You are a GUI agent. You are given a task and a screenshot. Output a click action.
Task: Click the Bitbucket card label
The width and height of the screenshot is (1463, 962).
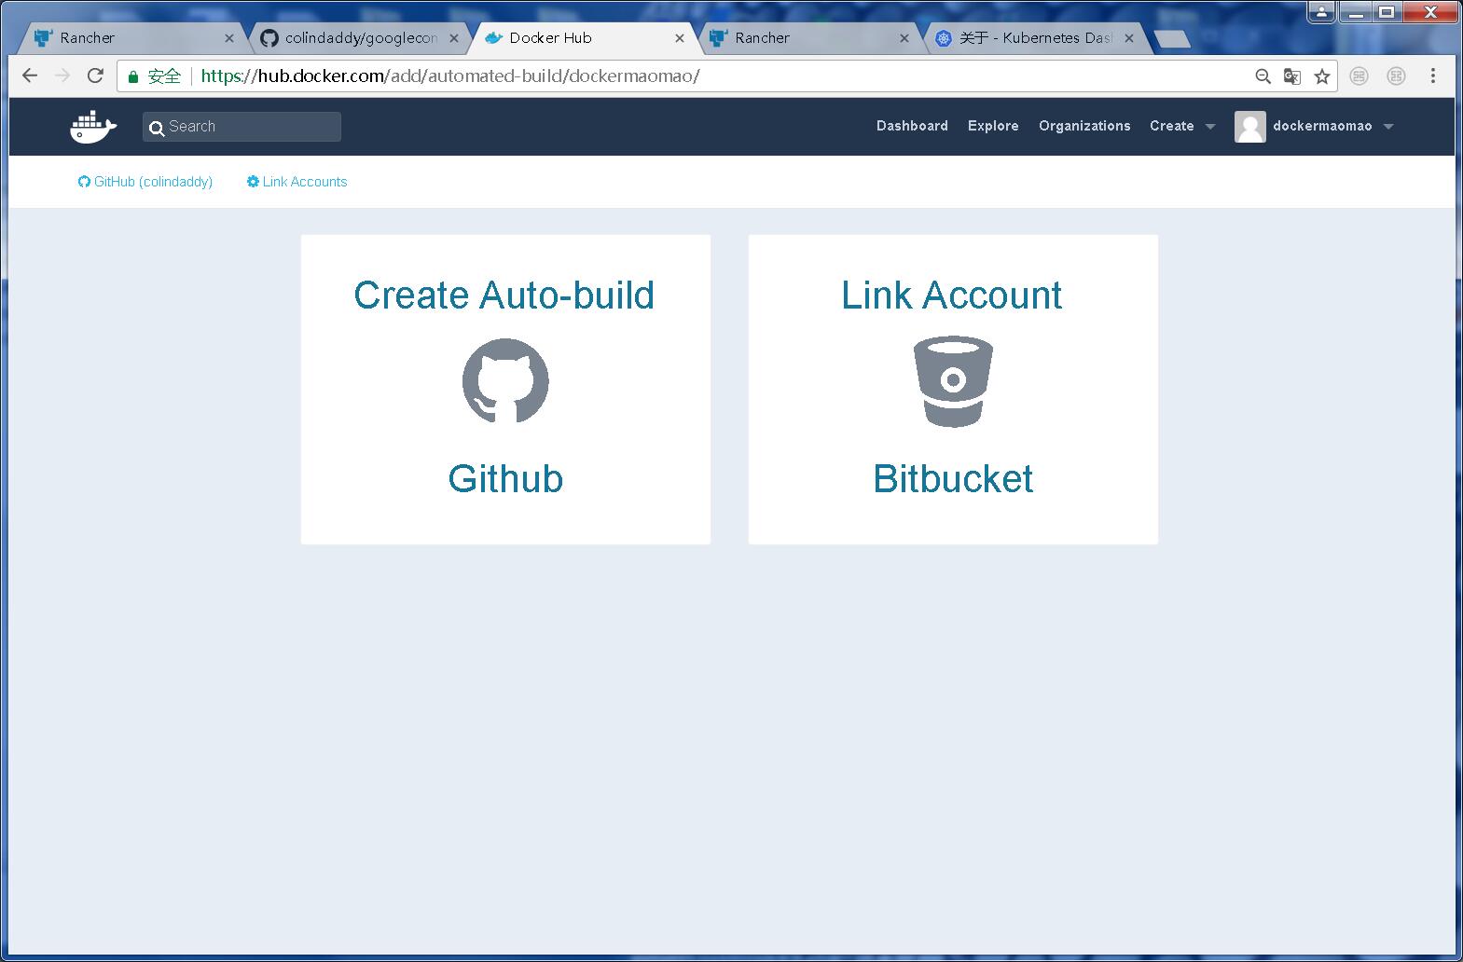(x=953, y=479)
